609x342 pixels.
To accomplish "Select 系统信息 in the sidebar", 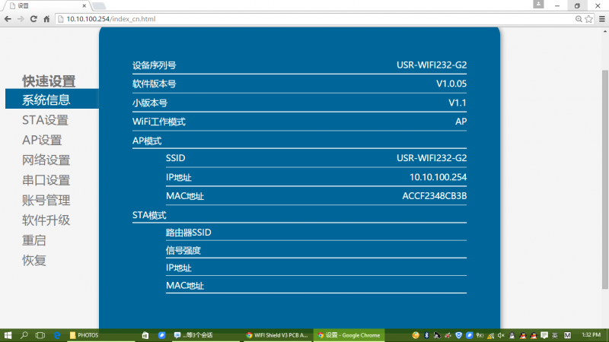I will pyautogui.click(x=52, y=99).
